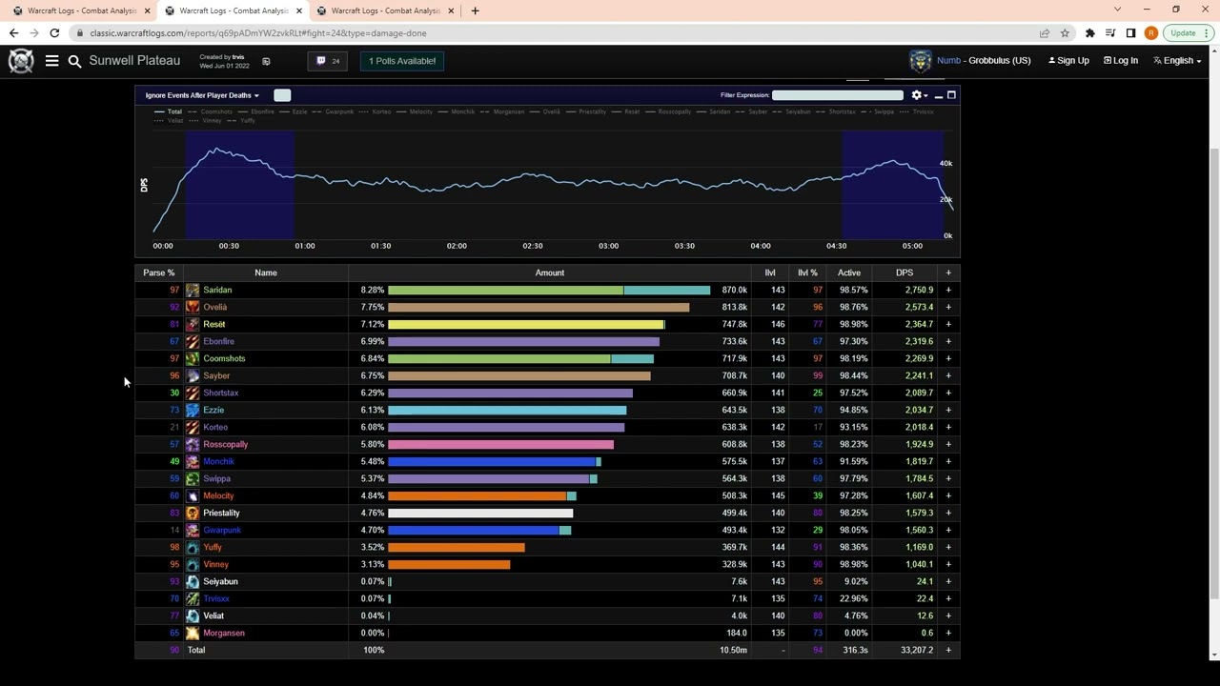
Task: Minimize the DPS graph panel
Action: [938, 95]
